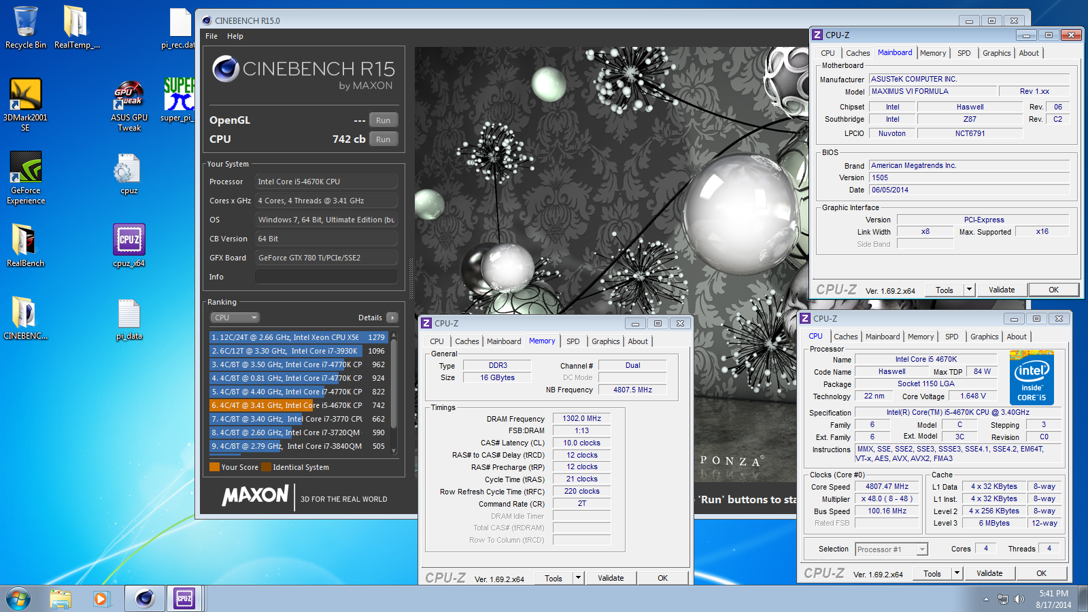Viewport: 1088px width, 612px height.
Task: Open the RealBench folder icon
Action: tap(26, 245)
